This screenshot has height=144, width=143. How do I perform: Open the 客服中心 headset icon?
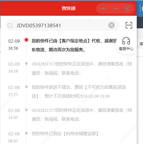coord(126,41)
